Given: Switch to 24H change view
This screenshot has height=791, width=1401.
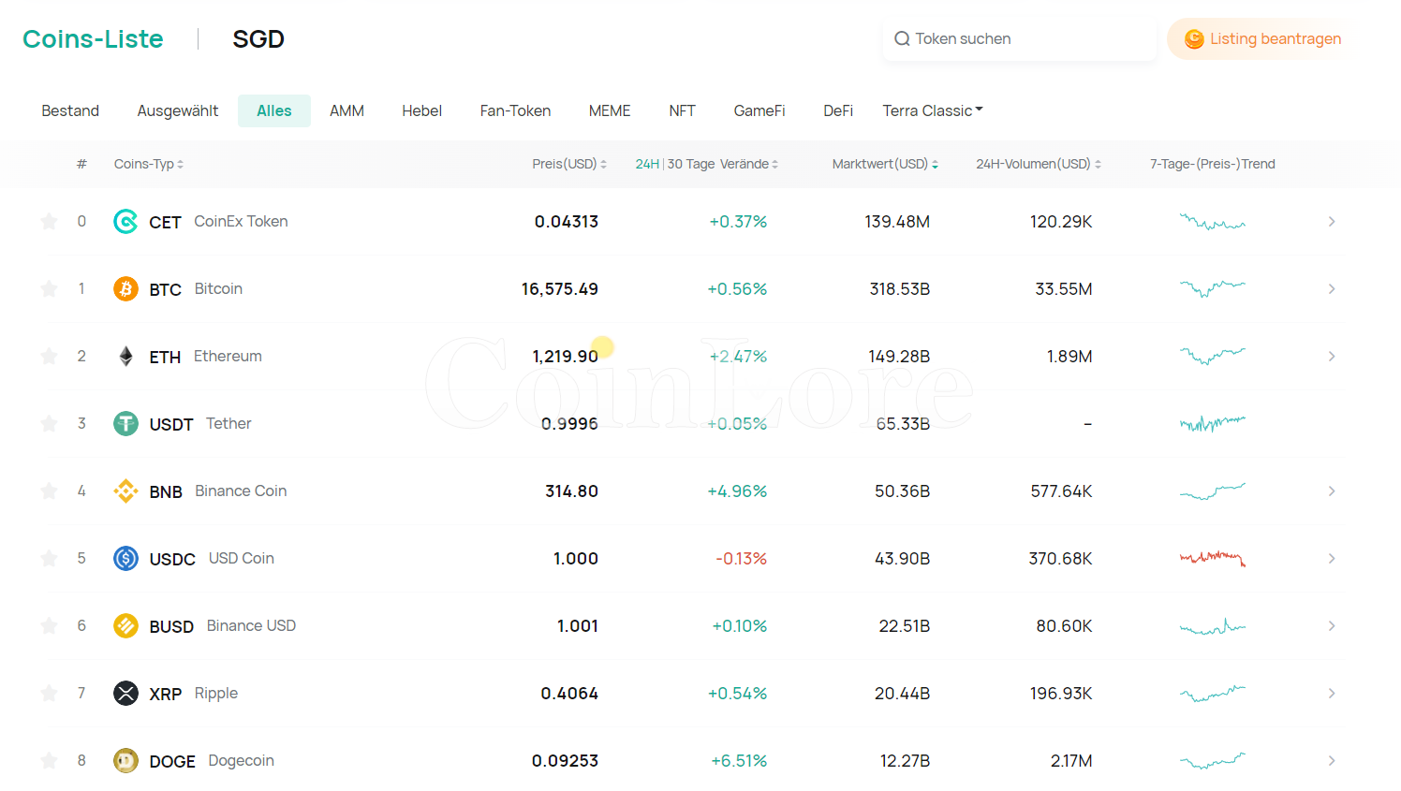Looking at the screenshot, I should click(x=647, y=164).
